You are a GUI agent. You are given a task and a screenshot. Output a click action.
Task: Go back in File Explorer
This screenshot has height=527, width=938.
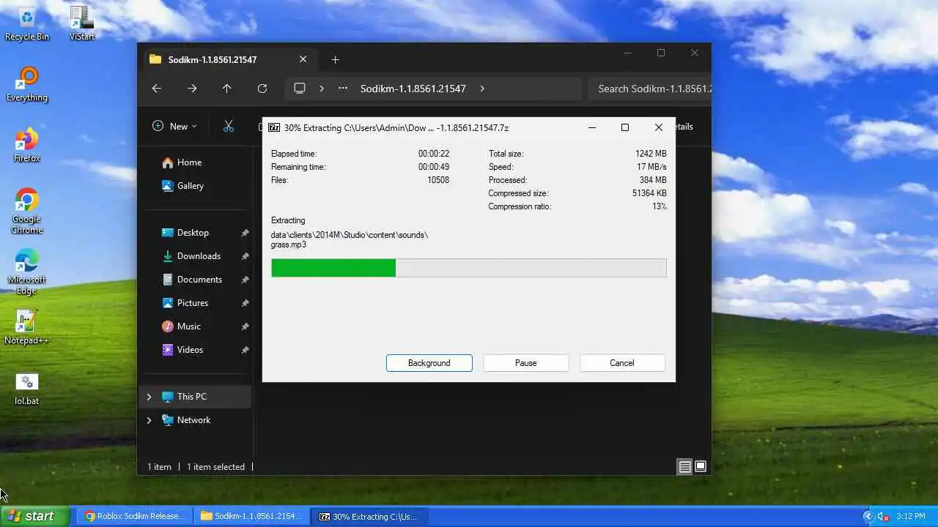(157, 89)
